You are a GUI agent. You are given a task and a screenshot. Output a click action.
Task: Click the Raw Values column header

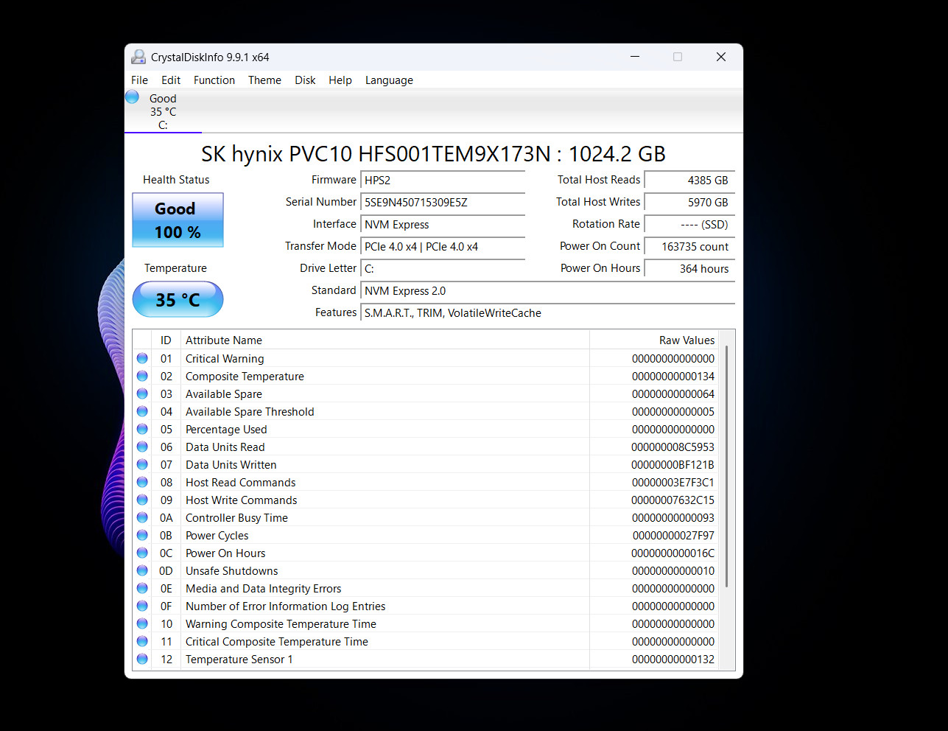coord(653,340)
